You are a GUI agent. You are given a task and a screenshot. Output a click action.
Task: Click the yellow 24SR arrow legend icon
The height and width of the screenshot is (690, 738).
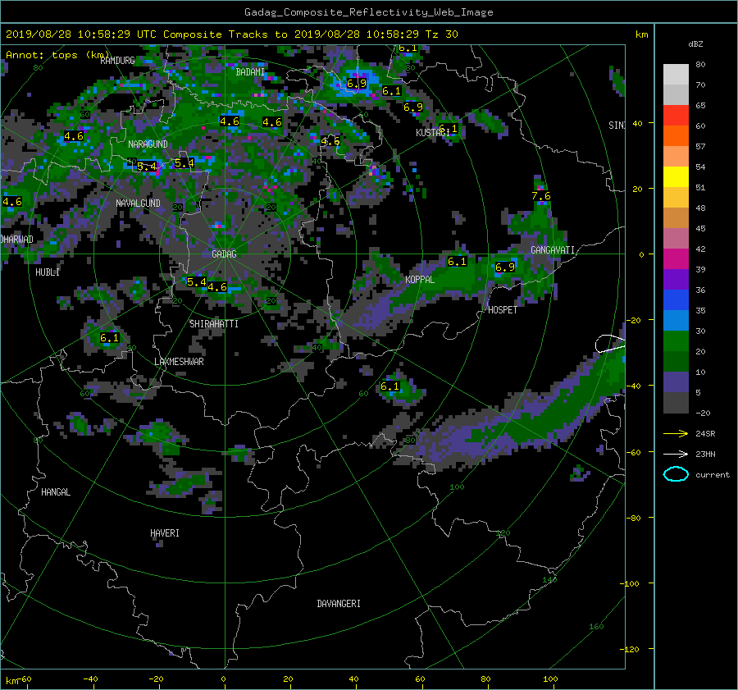coord(676,433)
